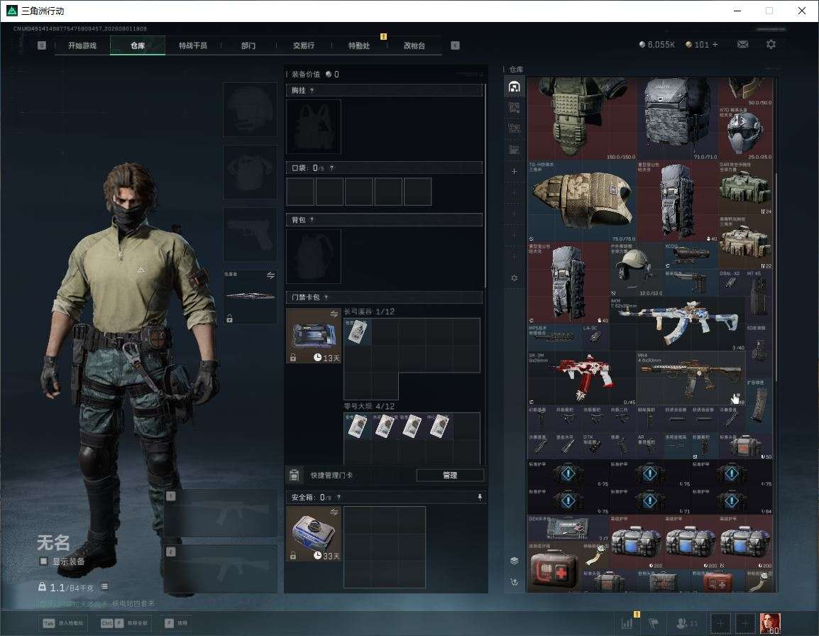Viewport: 819px width, 636px height.
Task: Select the tan cap headset helmet 12.0/12.0
Action: [x=636, y=270]
